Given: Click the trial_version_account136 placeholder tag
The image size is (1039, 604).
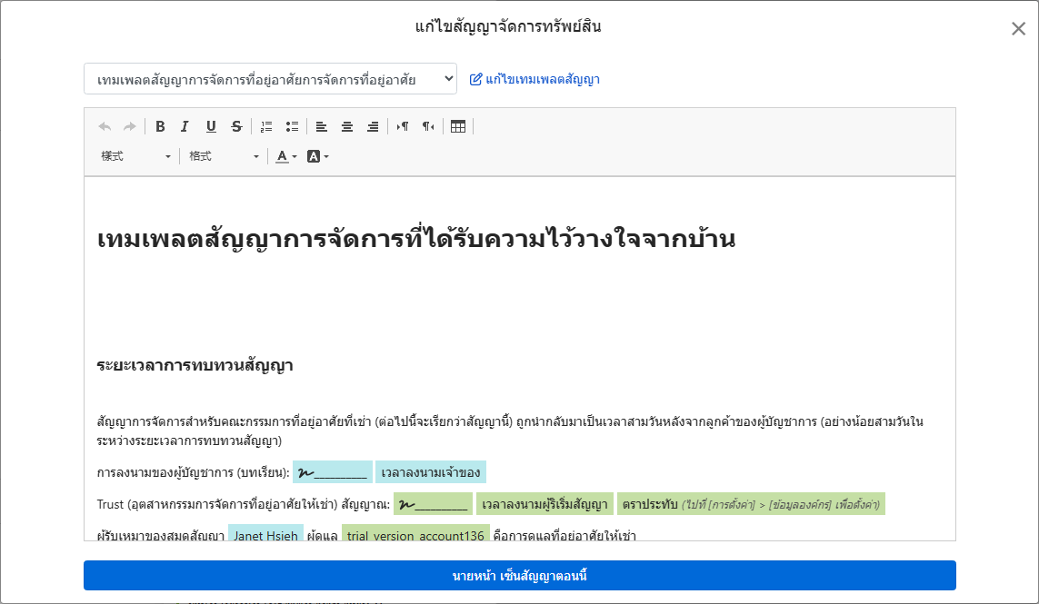Looking at the screenshot, I should [415, 533].
